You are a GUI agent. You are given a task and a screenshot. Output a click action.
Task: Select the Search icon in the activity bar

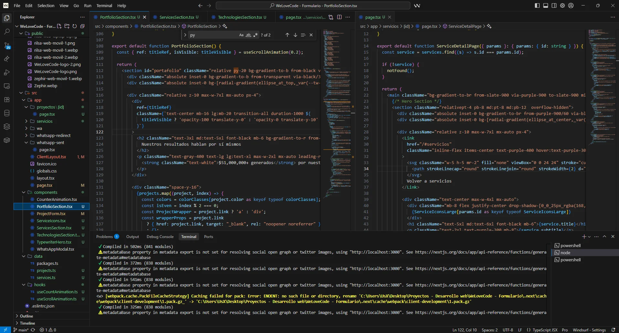[x=7, y=32]
